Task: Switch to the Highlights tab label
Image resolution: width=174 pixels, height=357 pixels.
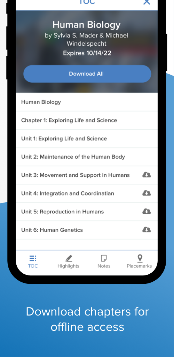Action: (68, 266)
